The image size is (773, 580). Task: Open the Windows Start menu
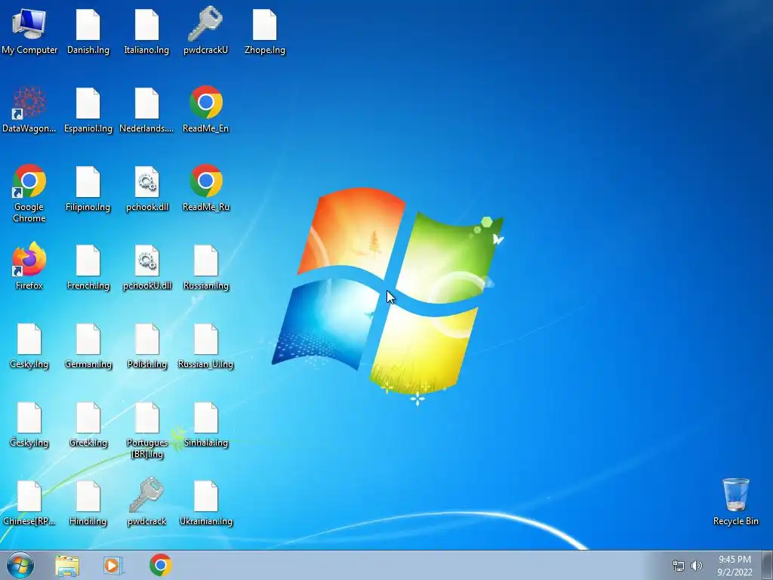click(20, 565)
